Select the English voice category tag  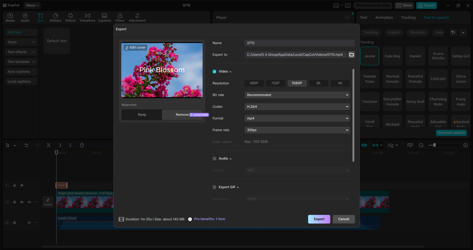click(x=394, y=32)
